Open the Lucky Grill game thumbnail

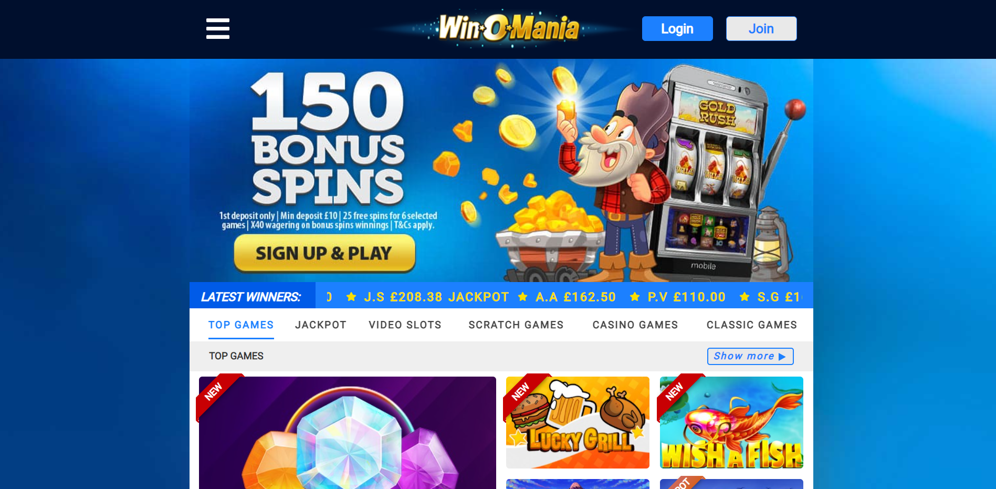578,422
